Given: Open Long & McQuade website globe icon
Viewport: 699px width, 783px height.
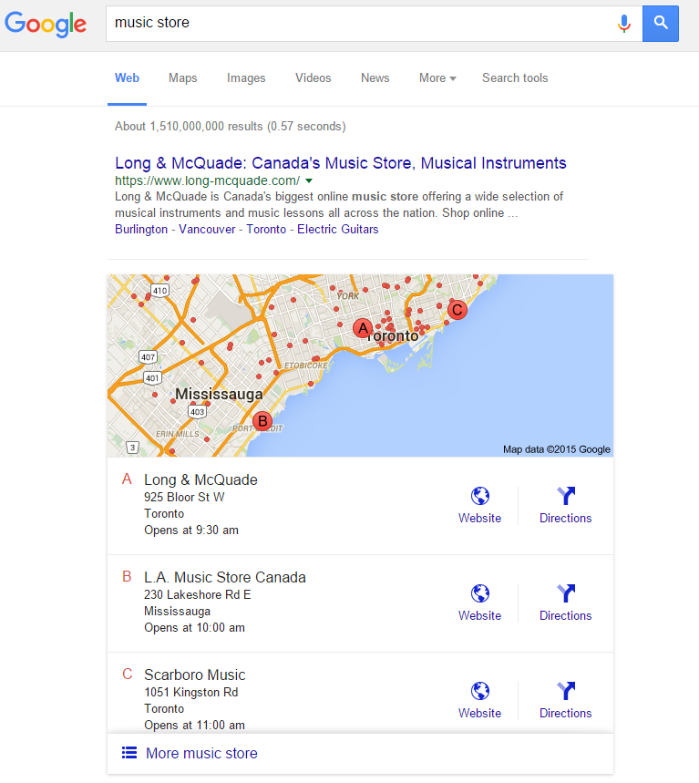Looking at the screenshot, I should [479, 497].
